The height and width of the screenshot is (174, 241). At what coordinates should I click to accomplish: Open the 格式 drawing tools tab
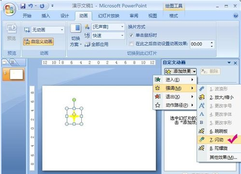click(x=174, y=16)
